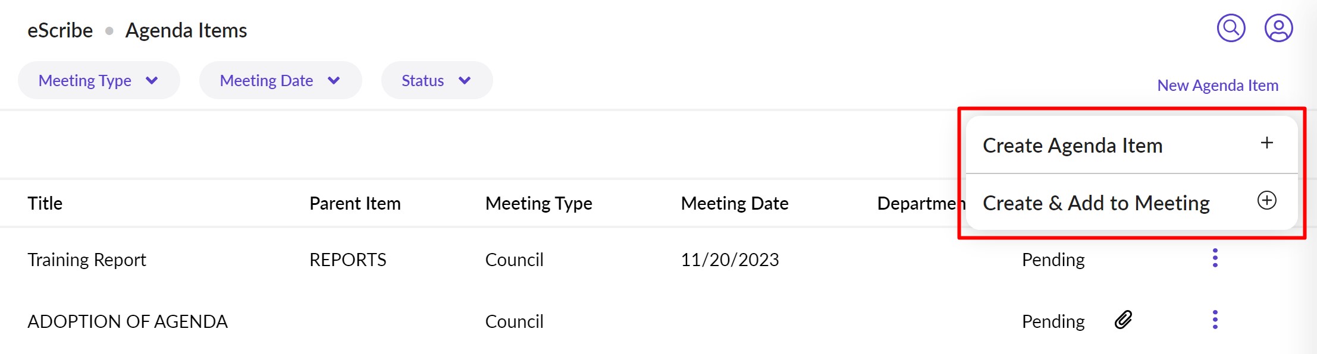Open the ADOPTION OF AGENDA item
Screen dimensions: 1317x354
(x=127, y=322)
